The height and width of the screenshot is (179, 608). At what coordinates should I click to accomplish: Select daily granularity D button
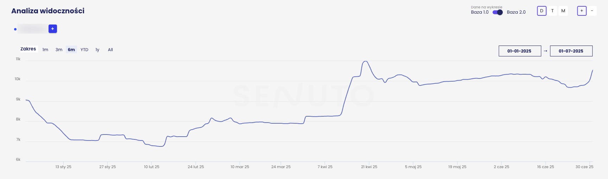[541, 11]
